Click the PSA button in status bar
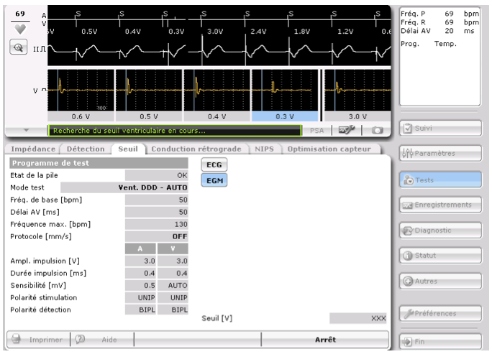This screenshot has height=354, width=492. (317, 131)
